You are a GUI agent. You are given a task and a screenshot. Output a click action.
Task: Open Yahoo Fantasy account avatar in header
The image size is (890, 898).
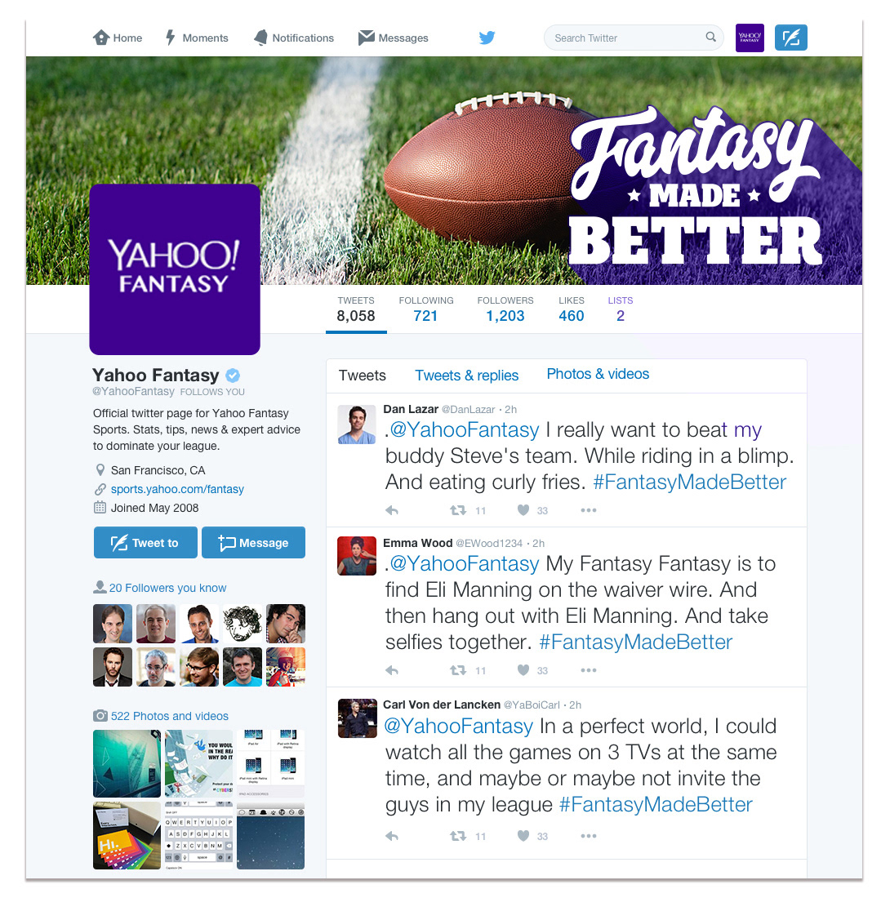click(750, 38)
